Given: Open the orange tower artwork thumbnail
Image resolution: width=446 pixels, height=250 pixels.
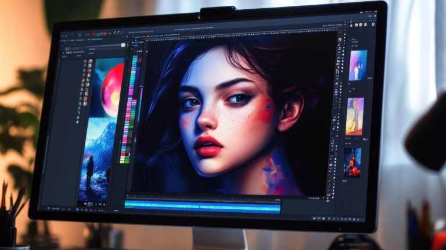Looking at the screenshot, I should tap(355, 117).
